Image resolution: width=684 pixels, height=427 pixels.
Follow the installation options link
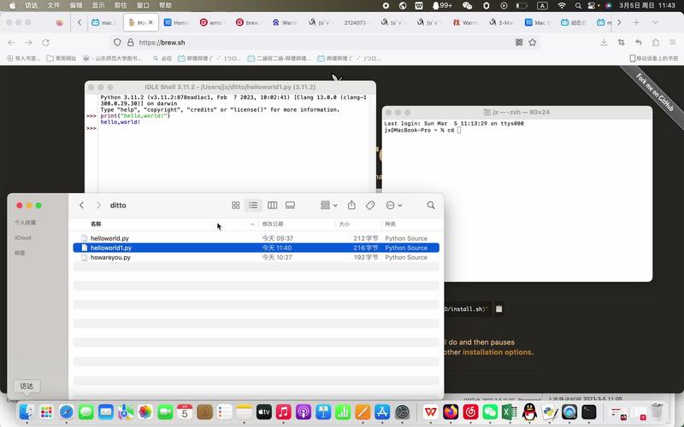(498, 352)
